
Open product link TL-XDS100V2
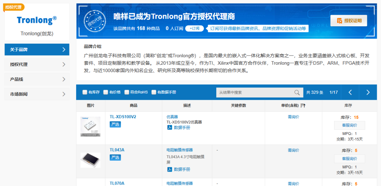click(x=123, y=117)
